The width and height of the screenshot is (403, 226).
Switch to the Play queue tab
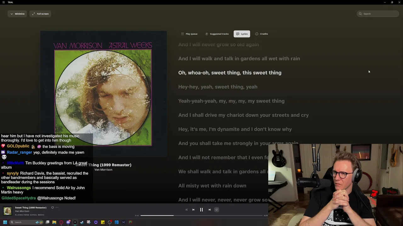[189, 34]
